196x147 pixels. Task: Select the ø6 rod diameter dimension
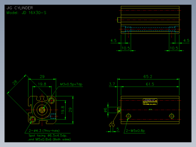click(105, 110)
